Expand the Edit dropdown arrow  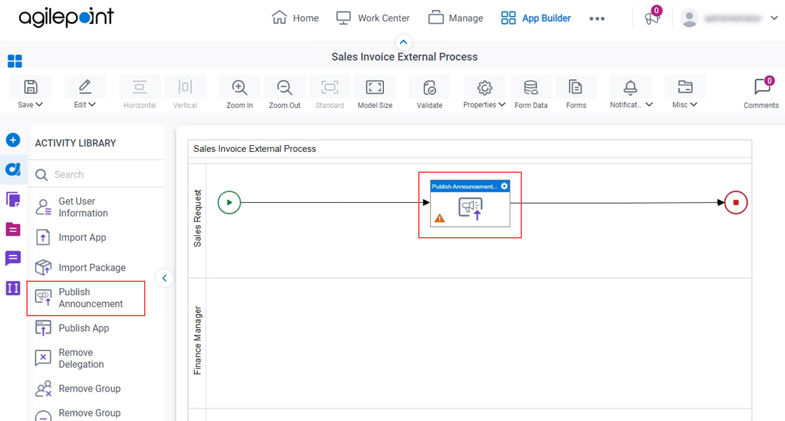pos(93,105)
